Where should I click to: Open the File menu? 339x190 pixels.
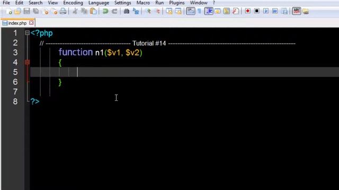tap(6, 3)
